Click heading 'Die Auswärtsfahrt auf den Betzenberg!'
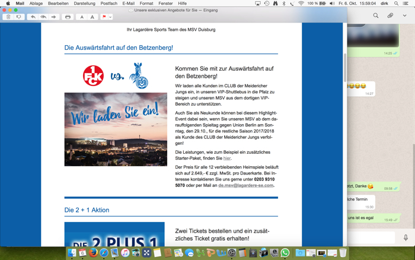415x260 pixels. click(x=119, y=47)
